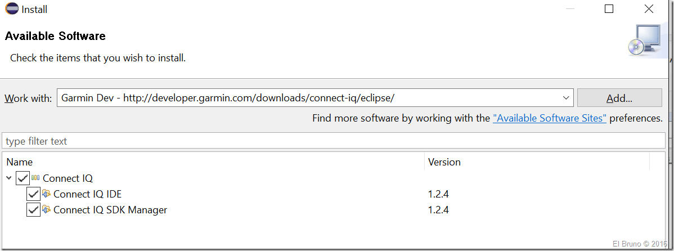Open the Work with dropdown arrow
The image size is (674, 251).
tap(566, 98)
